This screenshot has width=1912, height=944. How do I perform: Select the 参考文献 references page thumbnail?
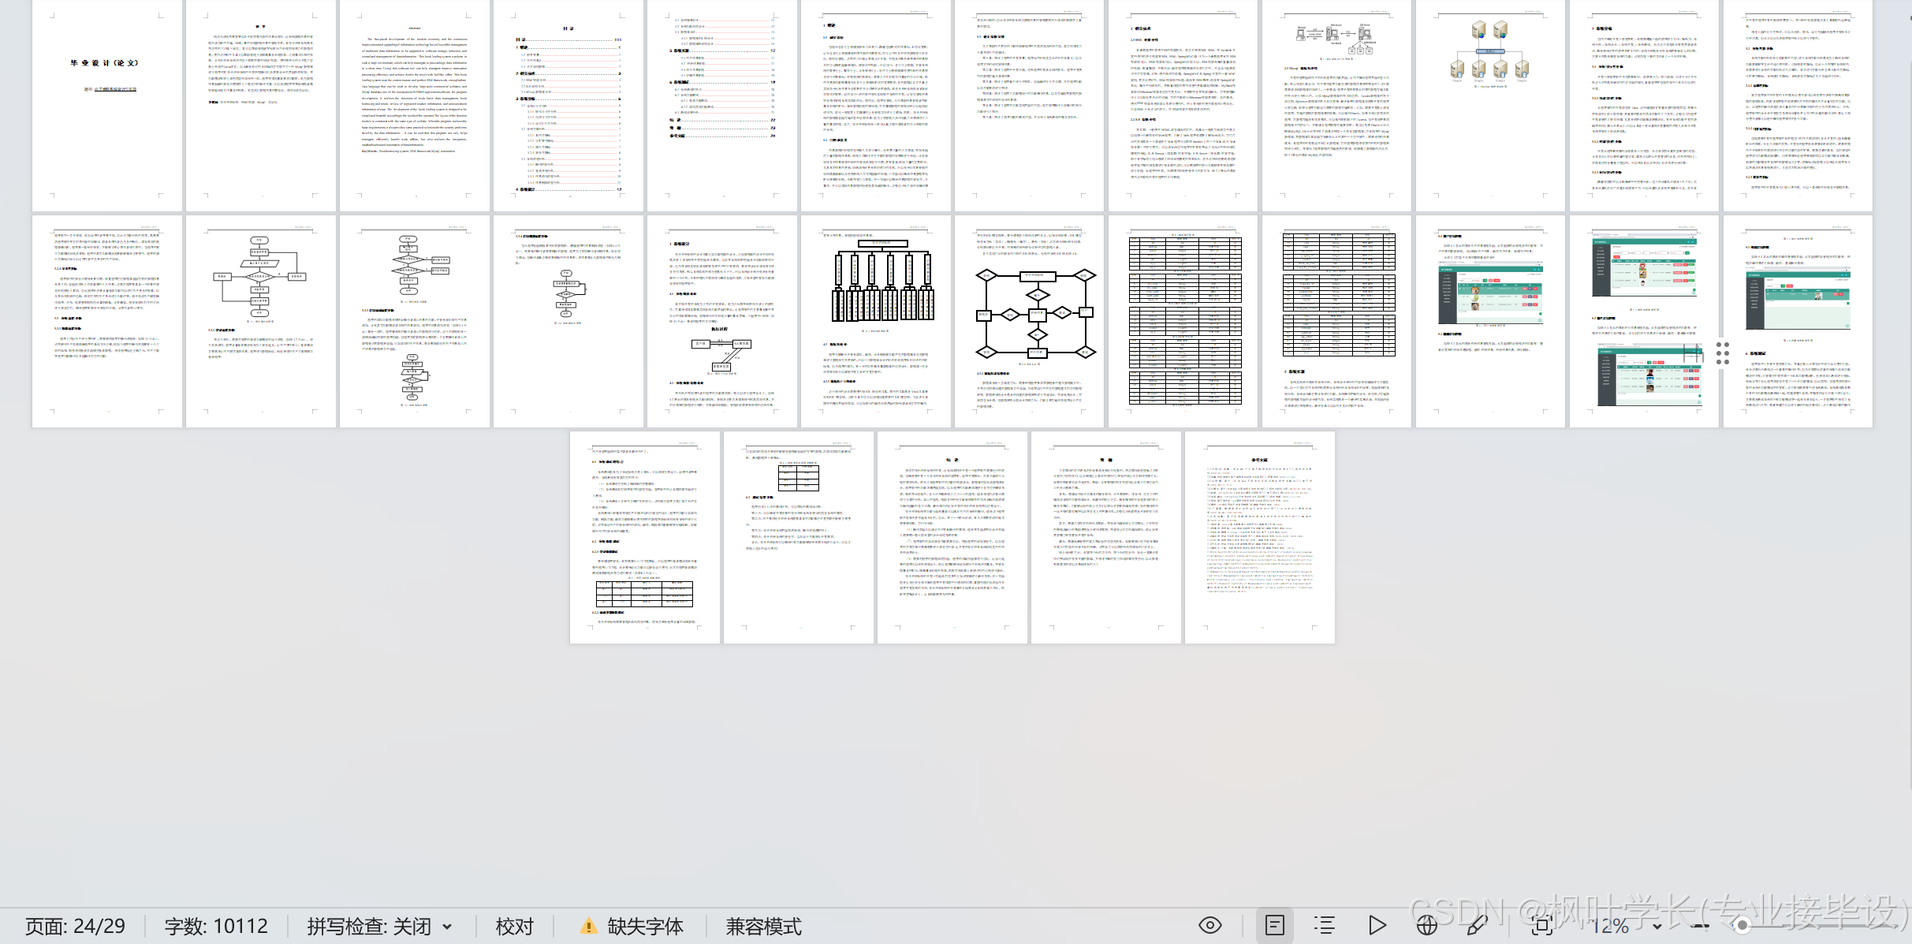click(x=1259, y=537)
